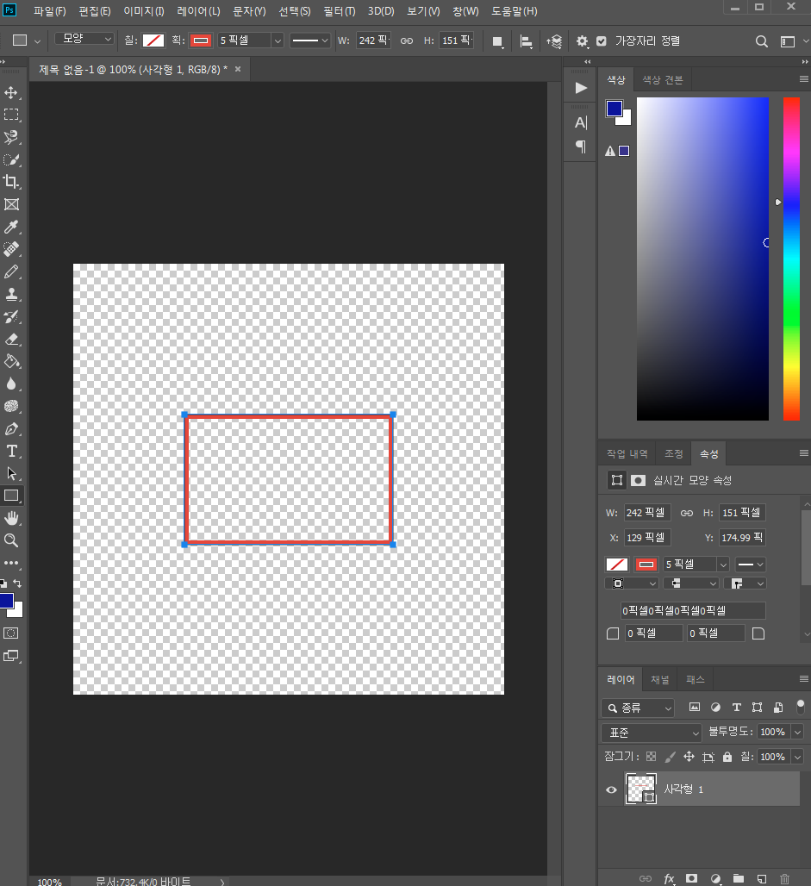The image size is (811, 886).
Task: Open the gear path options
Action: point(582,41)
